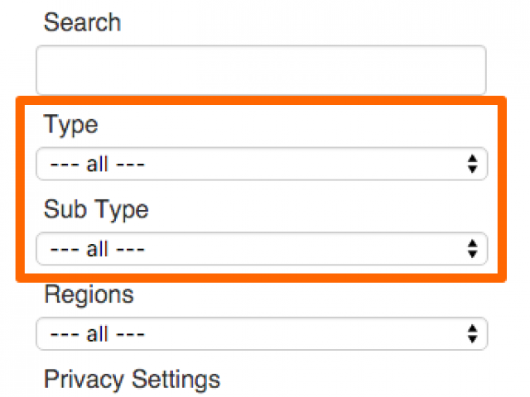530x397 pixels.
Task: Click the Sub Type dropdown's up-down arrow icon
Action: point(472,249)
